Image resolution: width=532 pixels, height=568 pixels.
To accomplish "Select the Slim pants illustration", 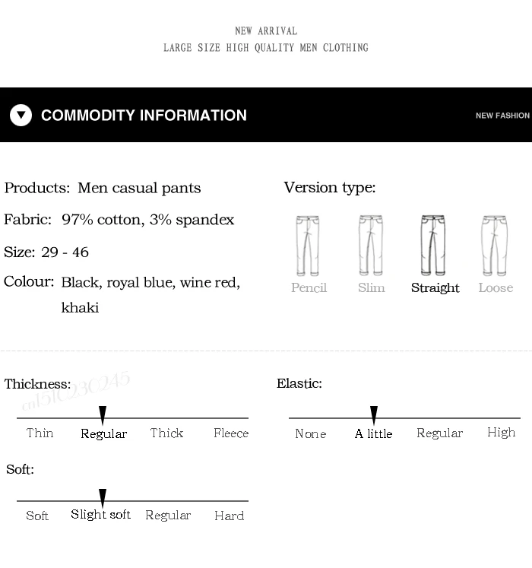I will tap(371, 246).
